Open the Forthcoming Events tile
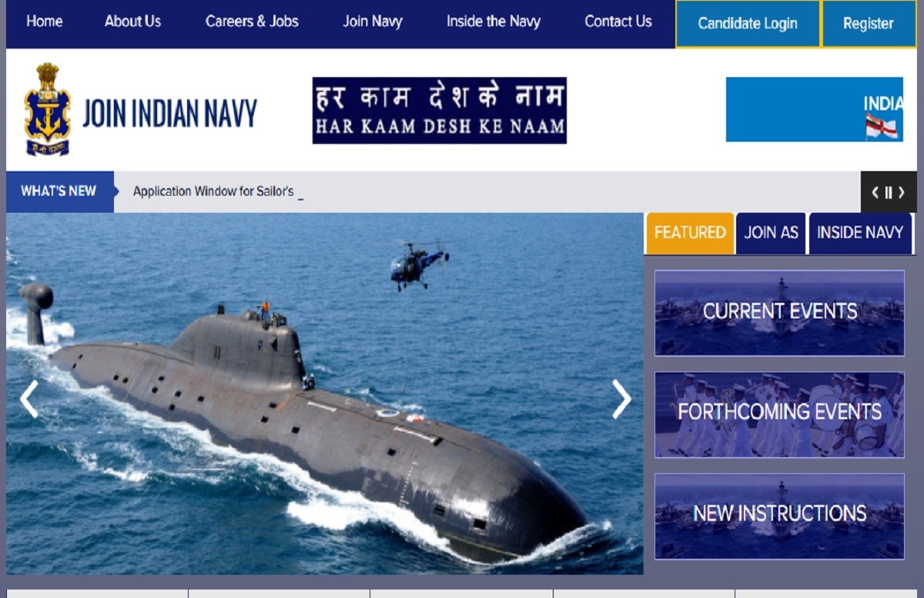The width and height of the screenshot is (924, 598). click(x=779, y=414)
